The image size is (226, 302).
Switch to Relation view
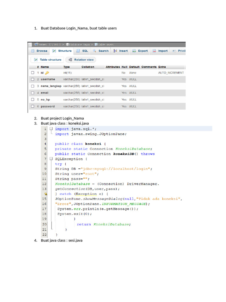click(x=81, y=60)
